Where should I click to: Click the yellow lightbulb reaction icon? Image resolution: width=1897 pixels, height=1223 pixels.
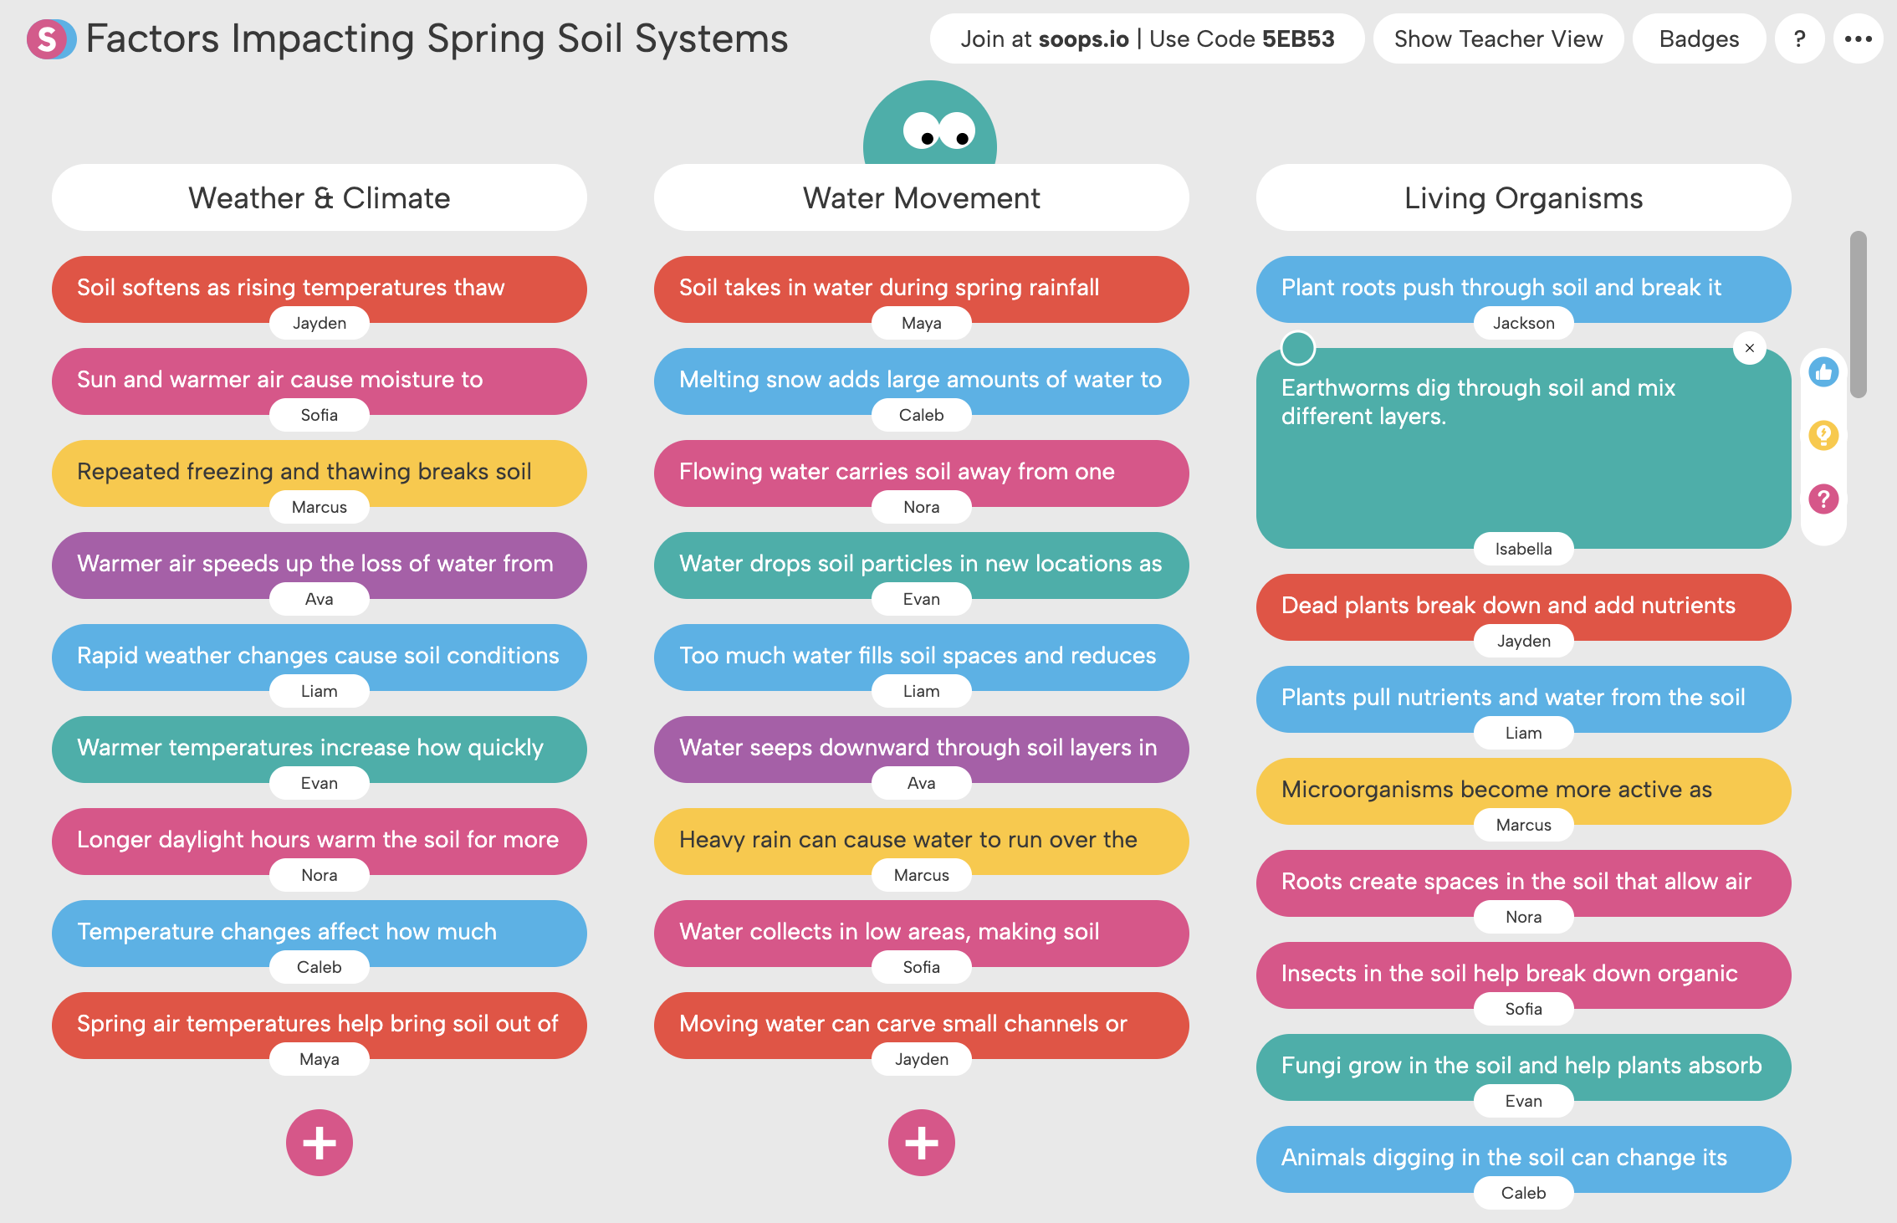(1823, 435)
